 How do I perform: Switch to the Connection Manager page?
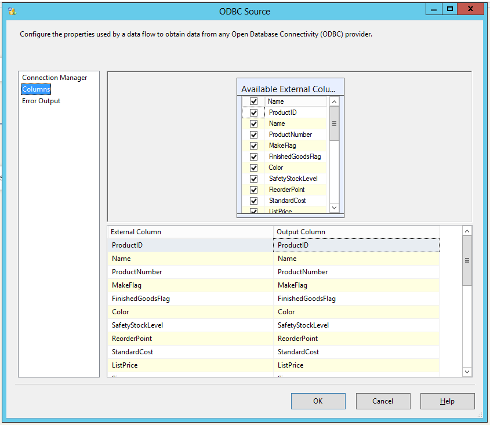coord(56,77)
